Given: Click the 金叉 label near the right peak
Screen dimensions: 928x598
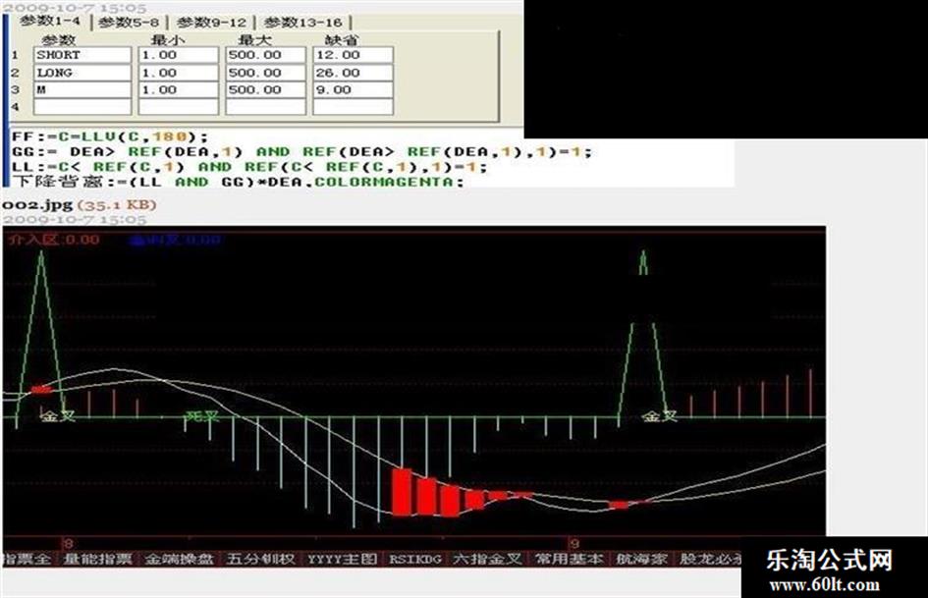Looking at the screenshot, I should [659, 416].
